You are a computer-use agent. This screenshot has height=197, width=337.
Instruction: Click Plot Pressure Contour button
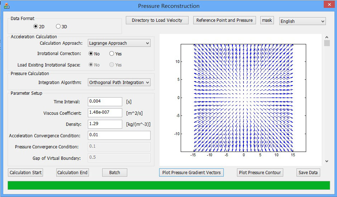[260, 172]
